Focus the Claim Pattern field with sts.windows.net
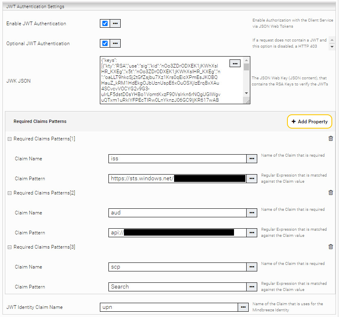The height and width of the screenshot is (317, 340). [x=177, y=179]
